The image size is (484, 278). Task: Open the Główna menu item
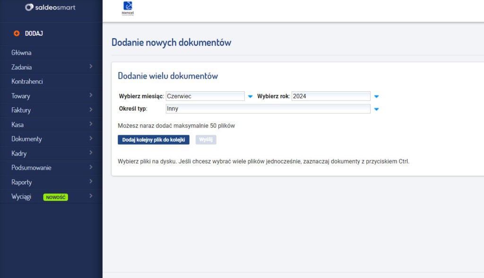(x=21, y=53)
